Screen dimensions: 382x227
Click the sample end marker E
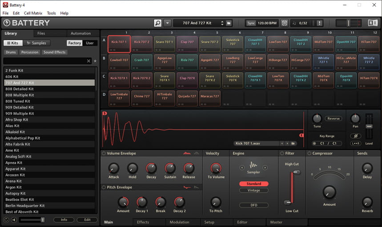click(302, 135)
